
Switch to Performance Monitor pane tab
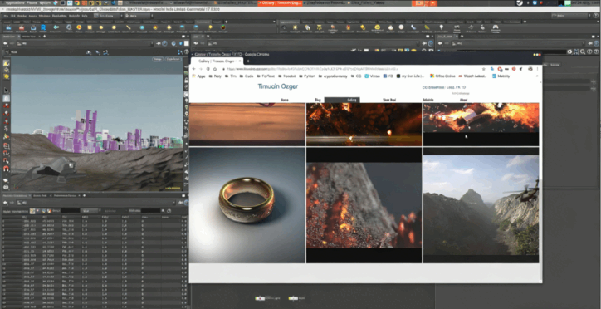(x=65, y=195)
